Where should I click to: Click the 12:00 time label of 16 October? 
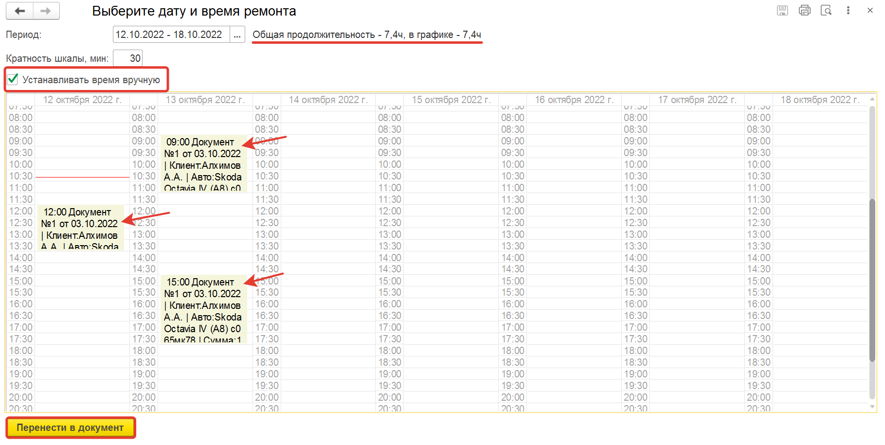point(513,211)
